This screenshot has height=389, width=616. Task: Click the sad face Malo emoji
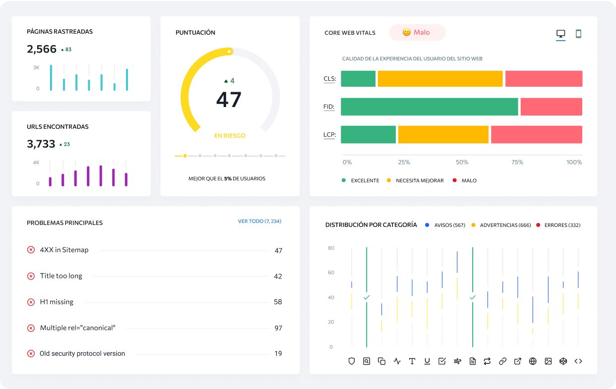click(406, 32)
